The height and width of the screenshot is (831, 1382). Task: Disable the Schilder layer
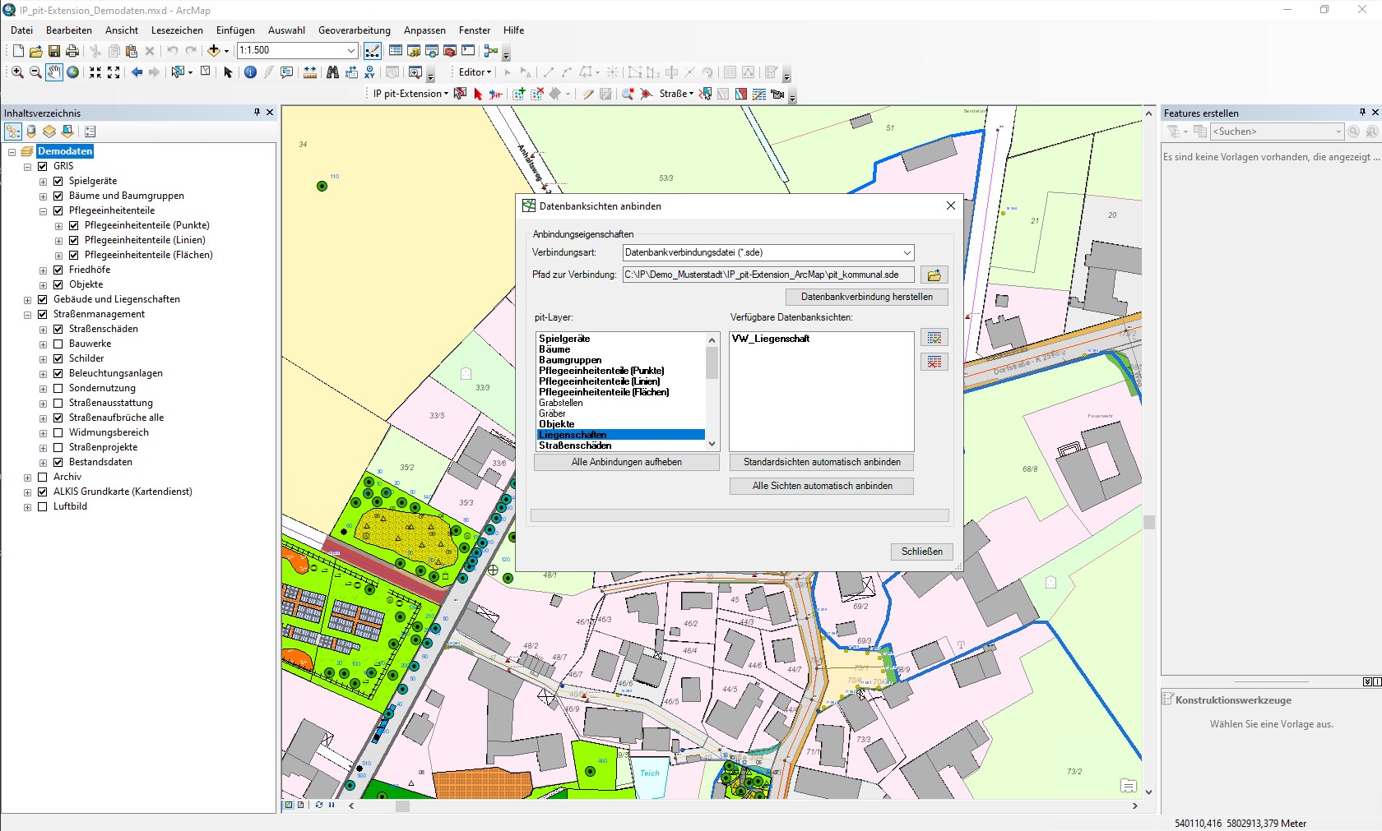click(58, 358)
